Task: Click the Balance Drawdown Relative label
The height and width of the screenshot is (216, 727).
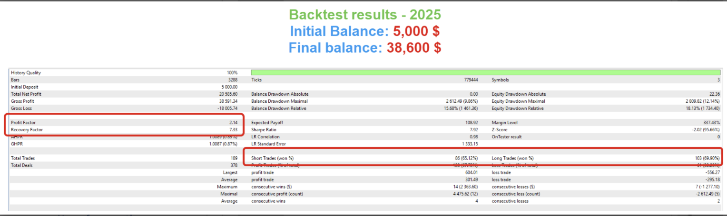Action: click(279, 108)
